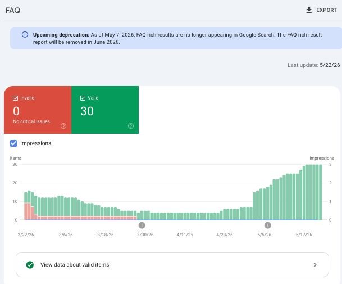
Task: Click chevron arrow on valid items row
Action: (x=315, y=265)
